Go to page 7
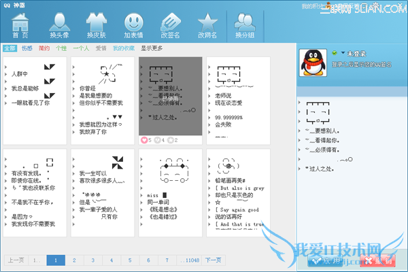 pyautogui.click(x=167, y=260)
